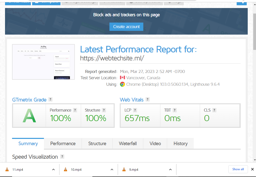The image size is (256, 177).
Task: Click the scrollbar up arrow
Action: 254,4
